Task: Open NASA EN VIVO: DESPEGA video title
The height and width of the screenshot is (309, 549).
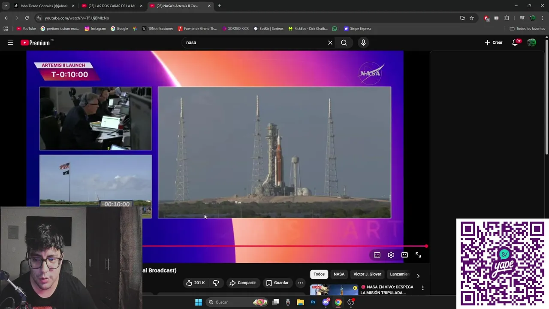Action: point(387,290)
